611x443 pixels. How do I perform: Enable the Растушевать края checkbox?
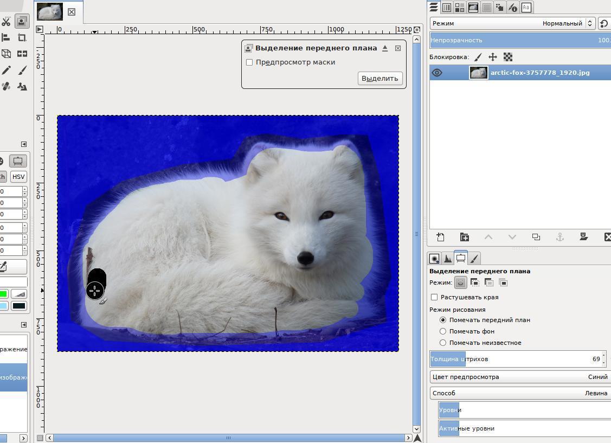[434, 297]
